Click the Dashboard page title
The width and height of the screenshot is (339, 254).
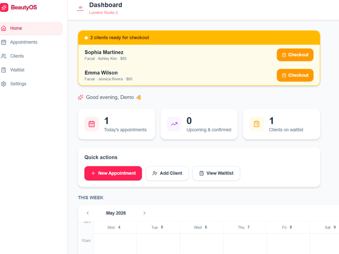[105, 5]
